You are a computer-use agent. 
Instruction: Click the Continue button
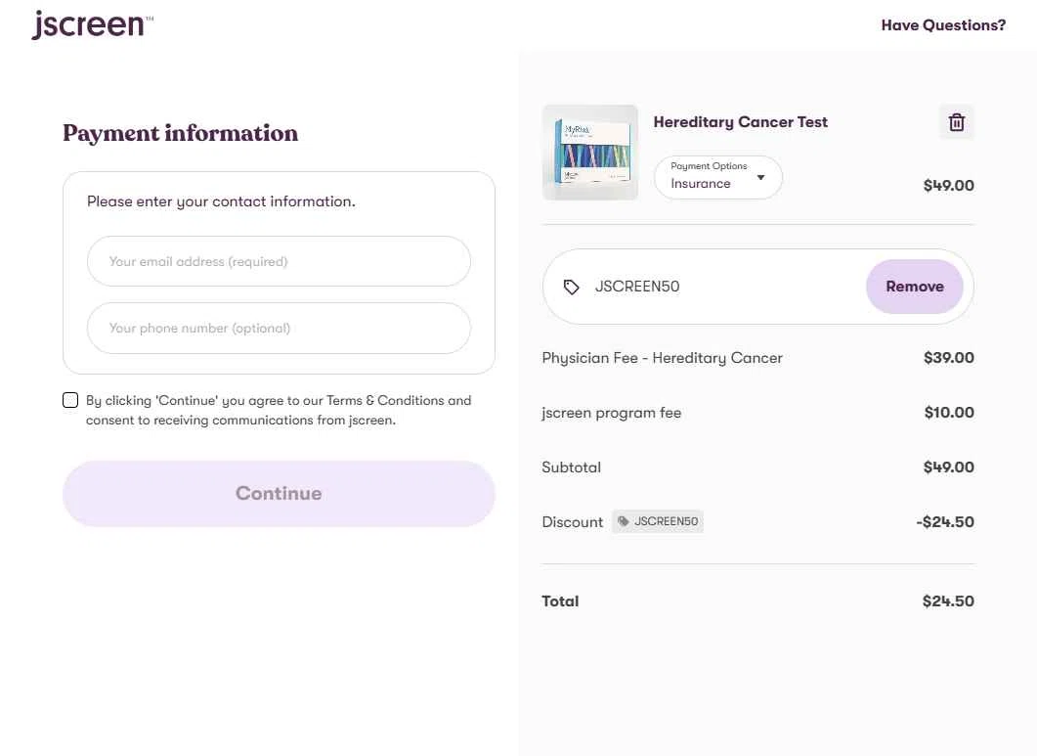279,493
